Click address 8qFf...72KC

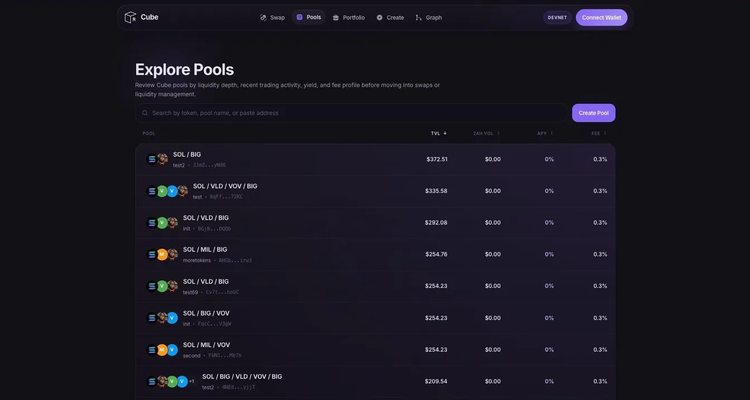point(226,197)
